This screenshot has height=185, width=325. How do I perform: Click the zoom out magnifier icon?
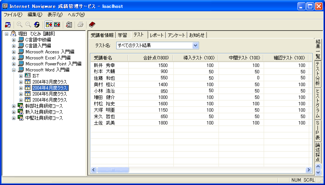pyautogui.click(x=28, y=25)
